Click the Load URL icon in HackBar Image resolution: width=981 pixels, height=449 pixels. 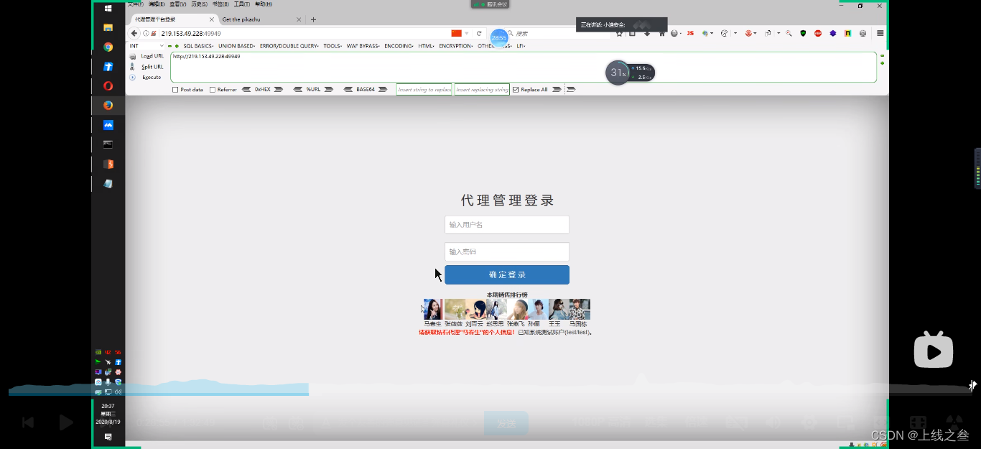[133, 56]
